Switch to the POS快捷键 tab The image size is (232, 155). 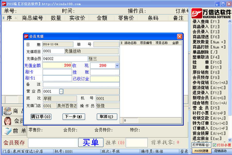pos(201,151)
